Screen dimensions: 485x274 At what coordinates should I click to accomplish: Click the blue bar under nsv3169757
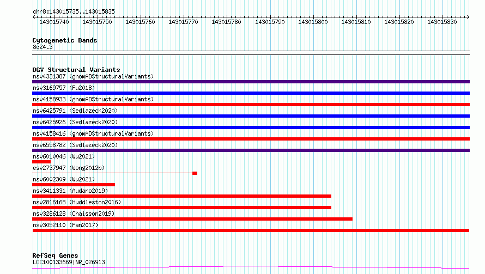pyautogui.click(x=251, y=93)
